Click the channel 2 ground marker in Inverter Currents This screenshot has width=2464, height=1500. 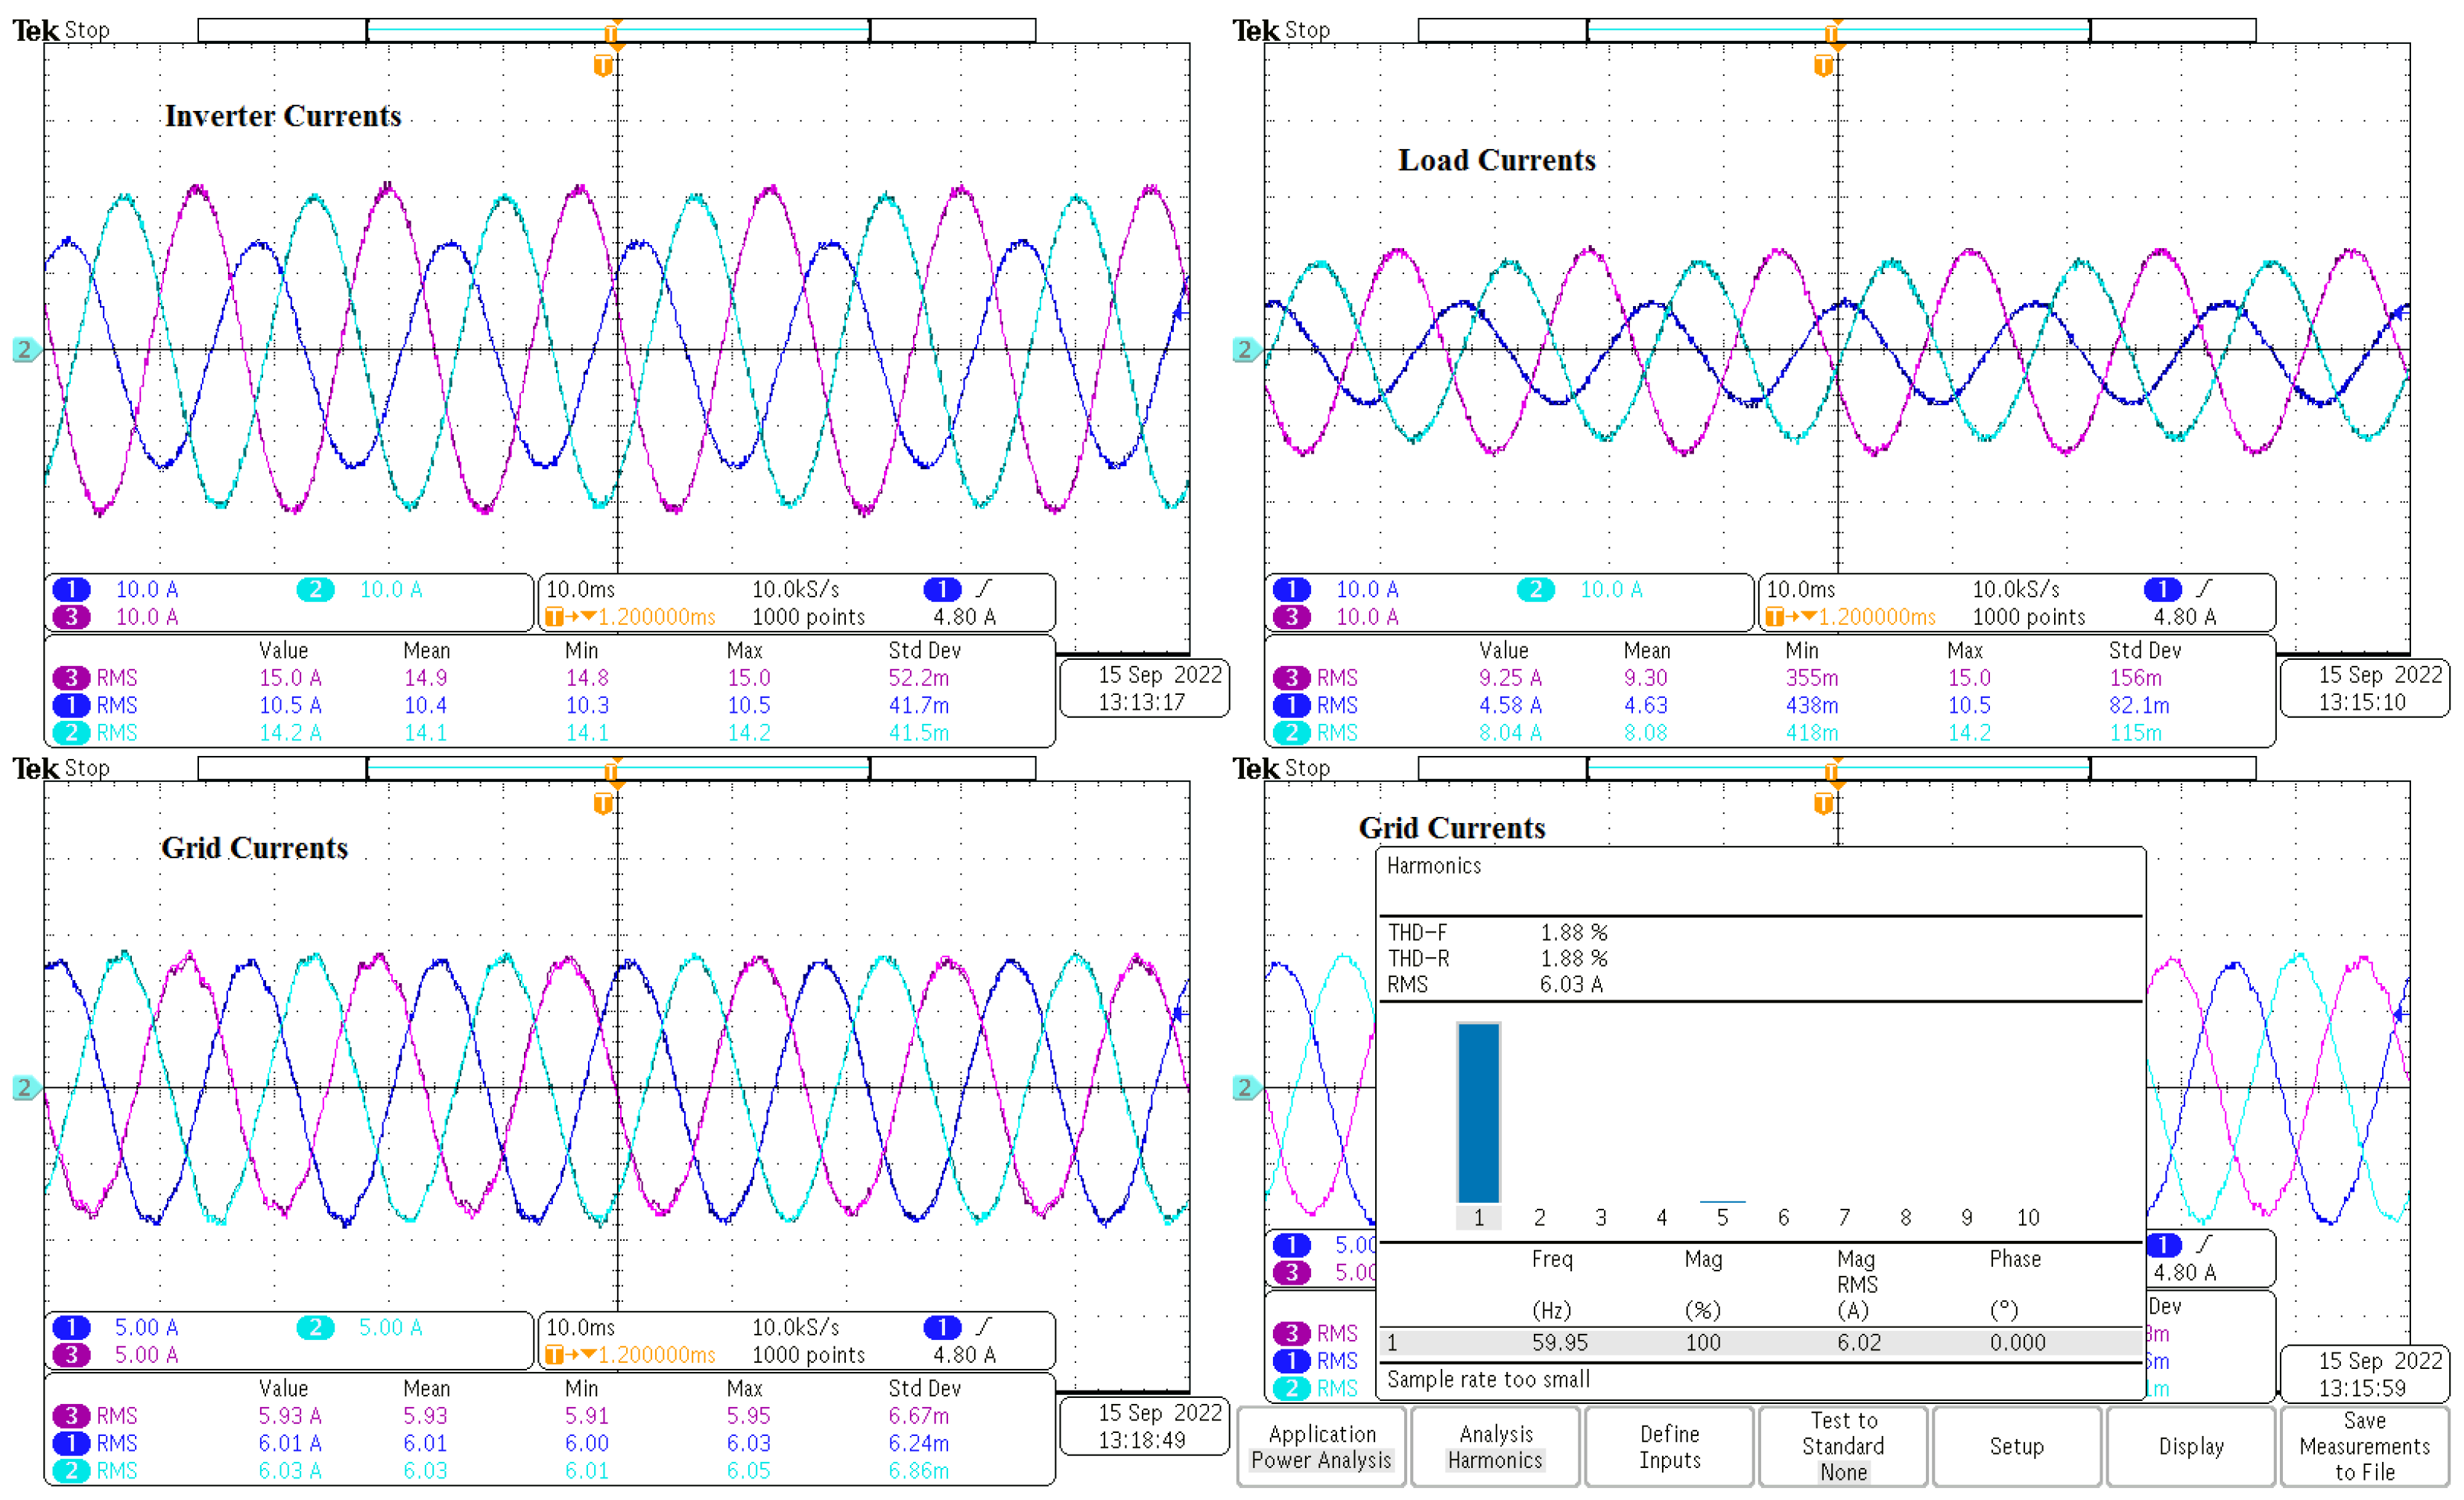25,350
